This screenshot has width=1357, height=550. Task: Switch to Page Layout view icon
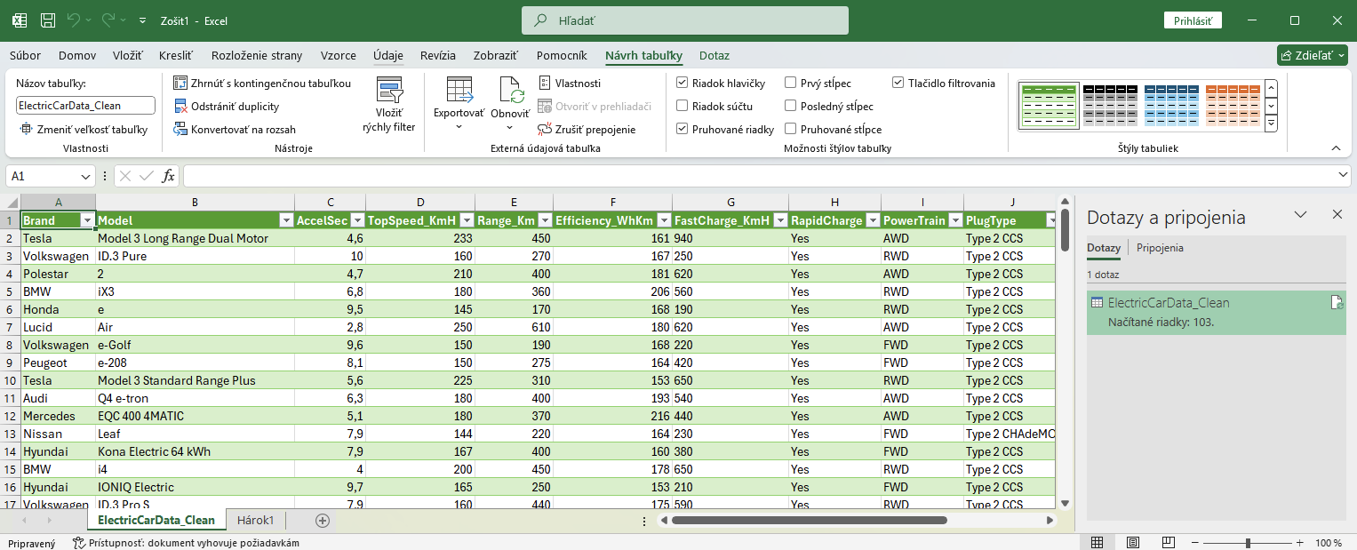(x=1133, y=542)
